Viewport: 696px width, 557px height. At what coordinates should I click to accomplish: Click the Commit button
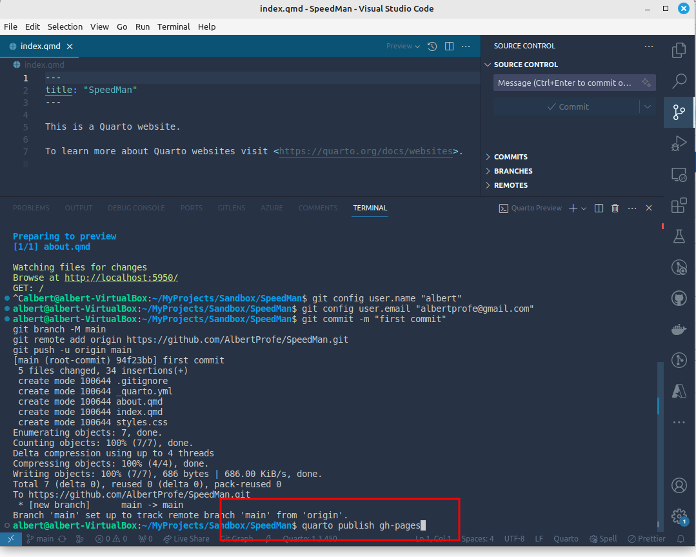point(567,106)
